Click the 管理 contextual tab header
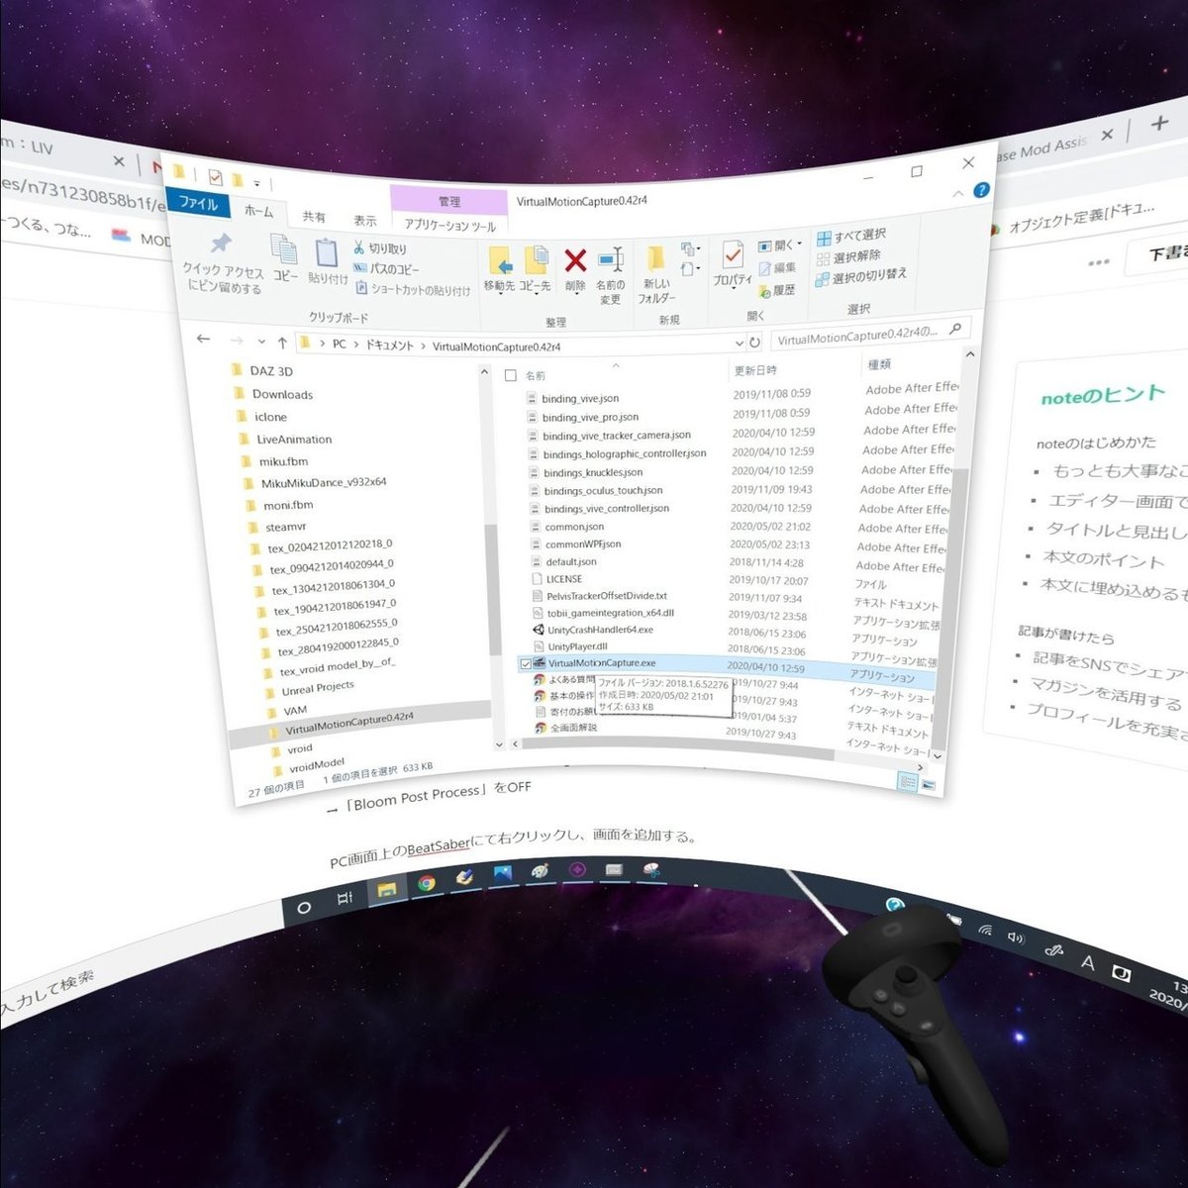 tap(449, 201)
